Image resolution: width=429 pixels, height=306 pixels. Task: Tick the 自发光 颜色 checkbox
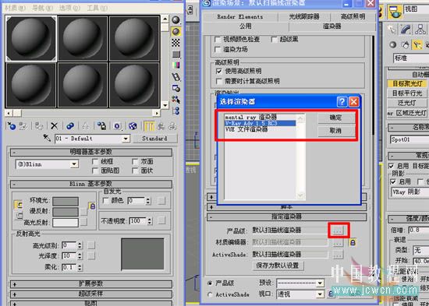coord(105,201)
